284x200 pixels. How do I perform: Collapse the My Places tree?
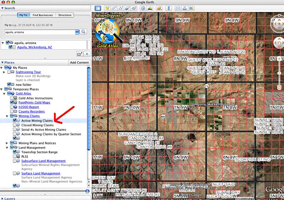1,68
